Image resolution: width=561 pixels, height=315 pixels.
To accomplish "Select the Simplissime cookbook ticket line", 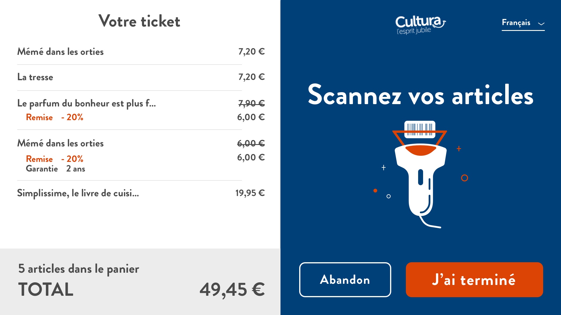I will [x=141, y=193].
